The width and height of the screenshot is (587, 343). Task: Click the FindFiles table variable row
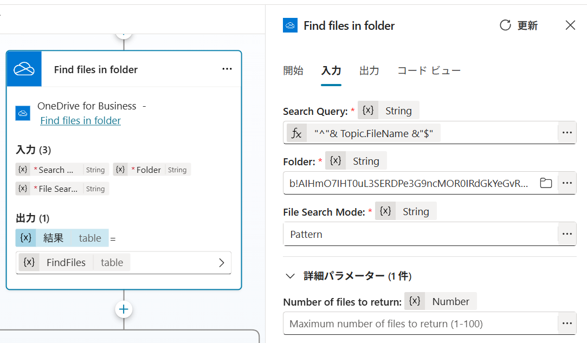[x=124, y=262]
